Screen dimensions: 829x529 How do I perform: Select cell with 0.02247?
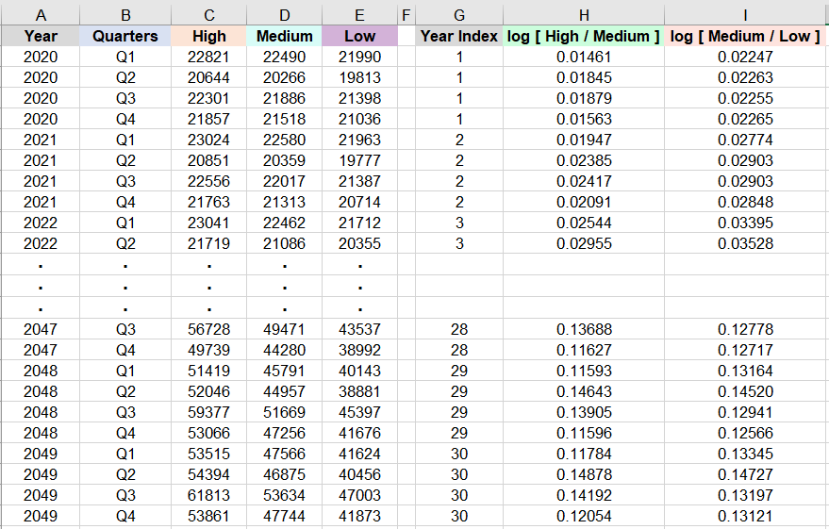pos(745,57)
